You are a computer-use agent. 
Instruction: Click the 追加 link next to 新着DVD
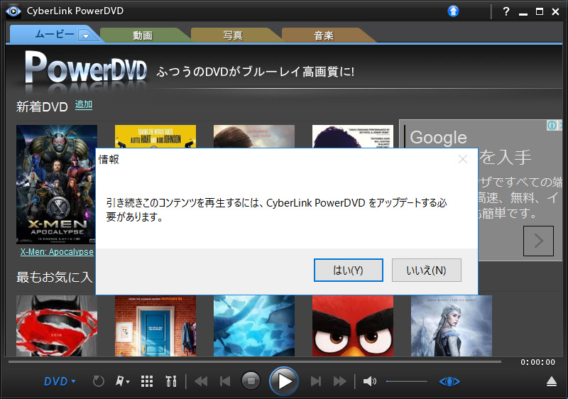point(84,104)
